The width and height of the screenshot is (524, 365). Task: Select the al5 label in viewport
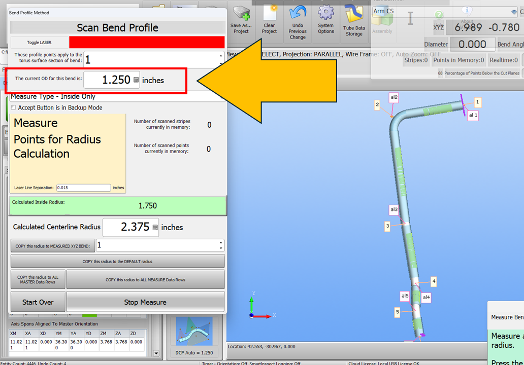tap(405, 296)
